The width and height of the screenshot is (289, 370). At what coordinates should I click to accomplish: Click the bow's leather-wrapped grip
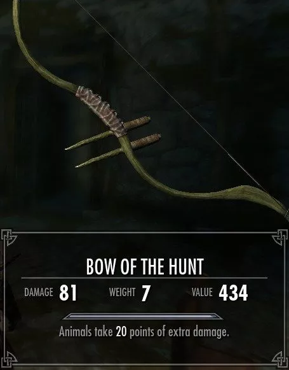pos(101,111)
